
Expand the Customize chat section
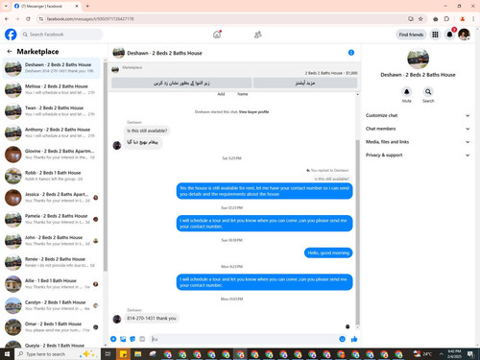[x=418, y=115]
